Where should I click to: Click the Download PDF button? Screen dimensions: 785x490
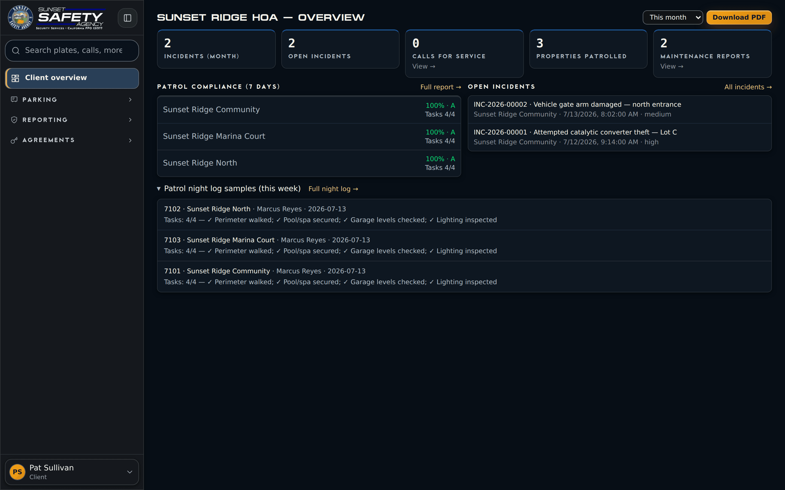pos(739,17)
